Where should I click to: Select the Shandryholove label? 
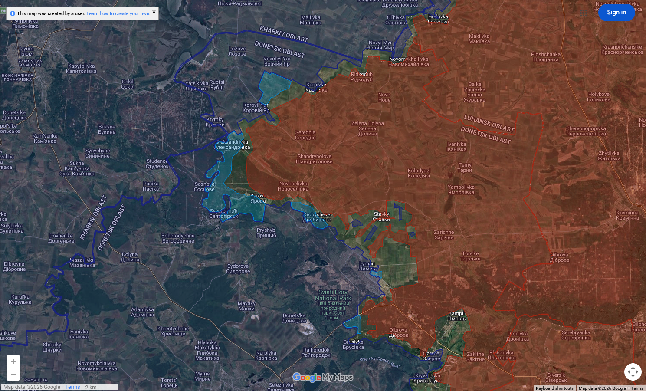[314, 159]
